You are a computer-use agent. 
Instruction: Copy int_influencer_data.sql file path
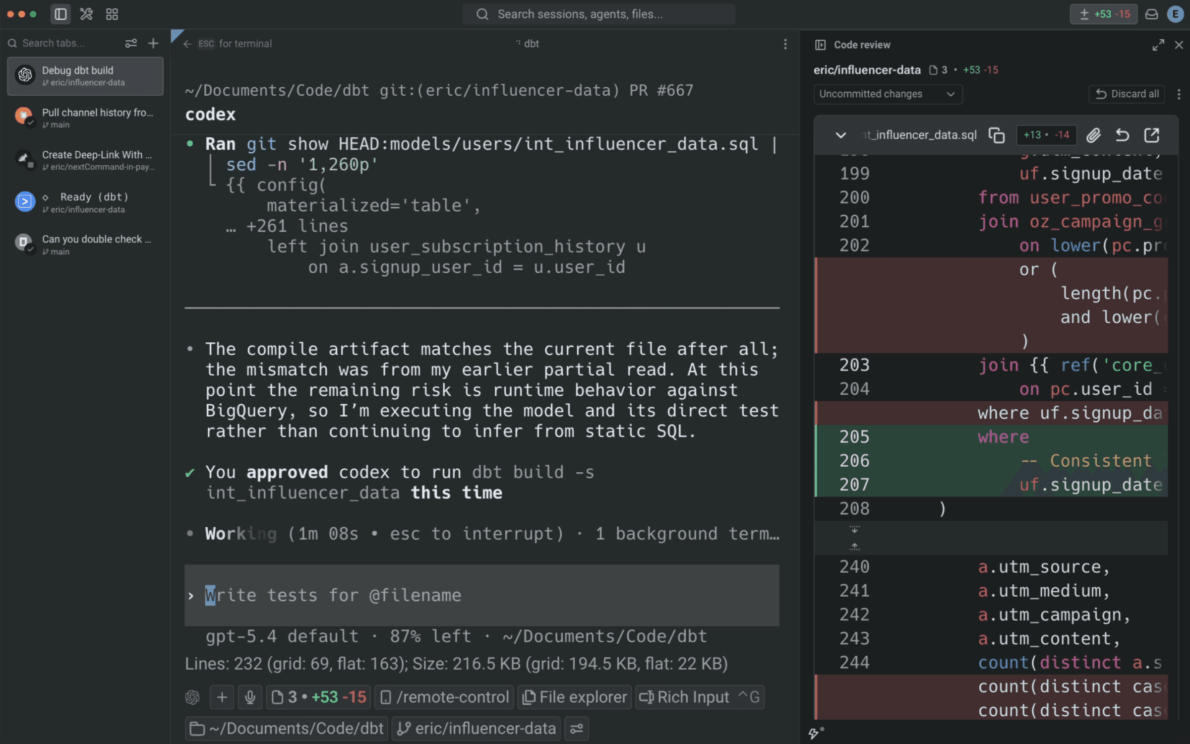point(997,135)
